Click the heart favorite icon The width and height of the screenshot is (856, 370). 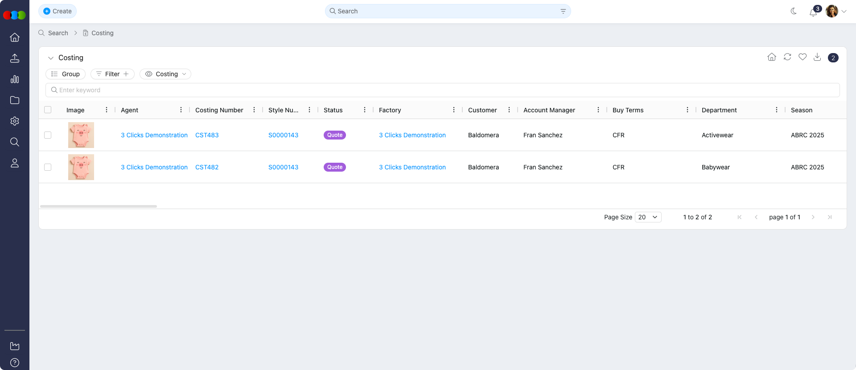pos(802,57)
